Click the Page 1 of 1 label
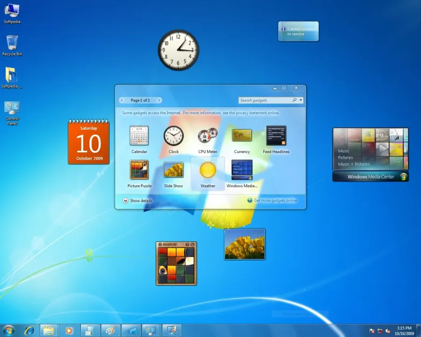This screenshot has width=421, height=337. click(x=140, y=100)
